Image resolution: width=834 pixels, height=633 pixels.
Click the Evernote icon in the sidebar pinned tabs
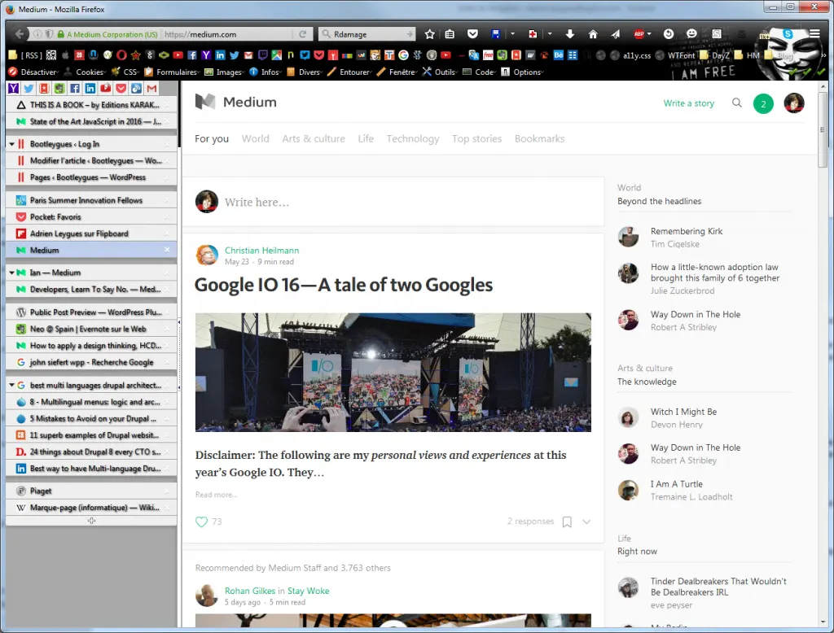[59, 88]
